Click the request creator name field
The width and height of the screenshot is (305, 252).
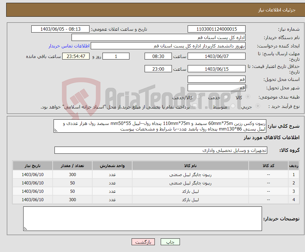coord(168,46)
